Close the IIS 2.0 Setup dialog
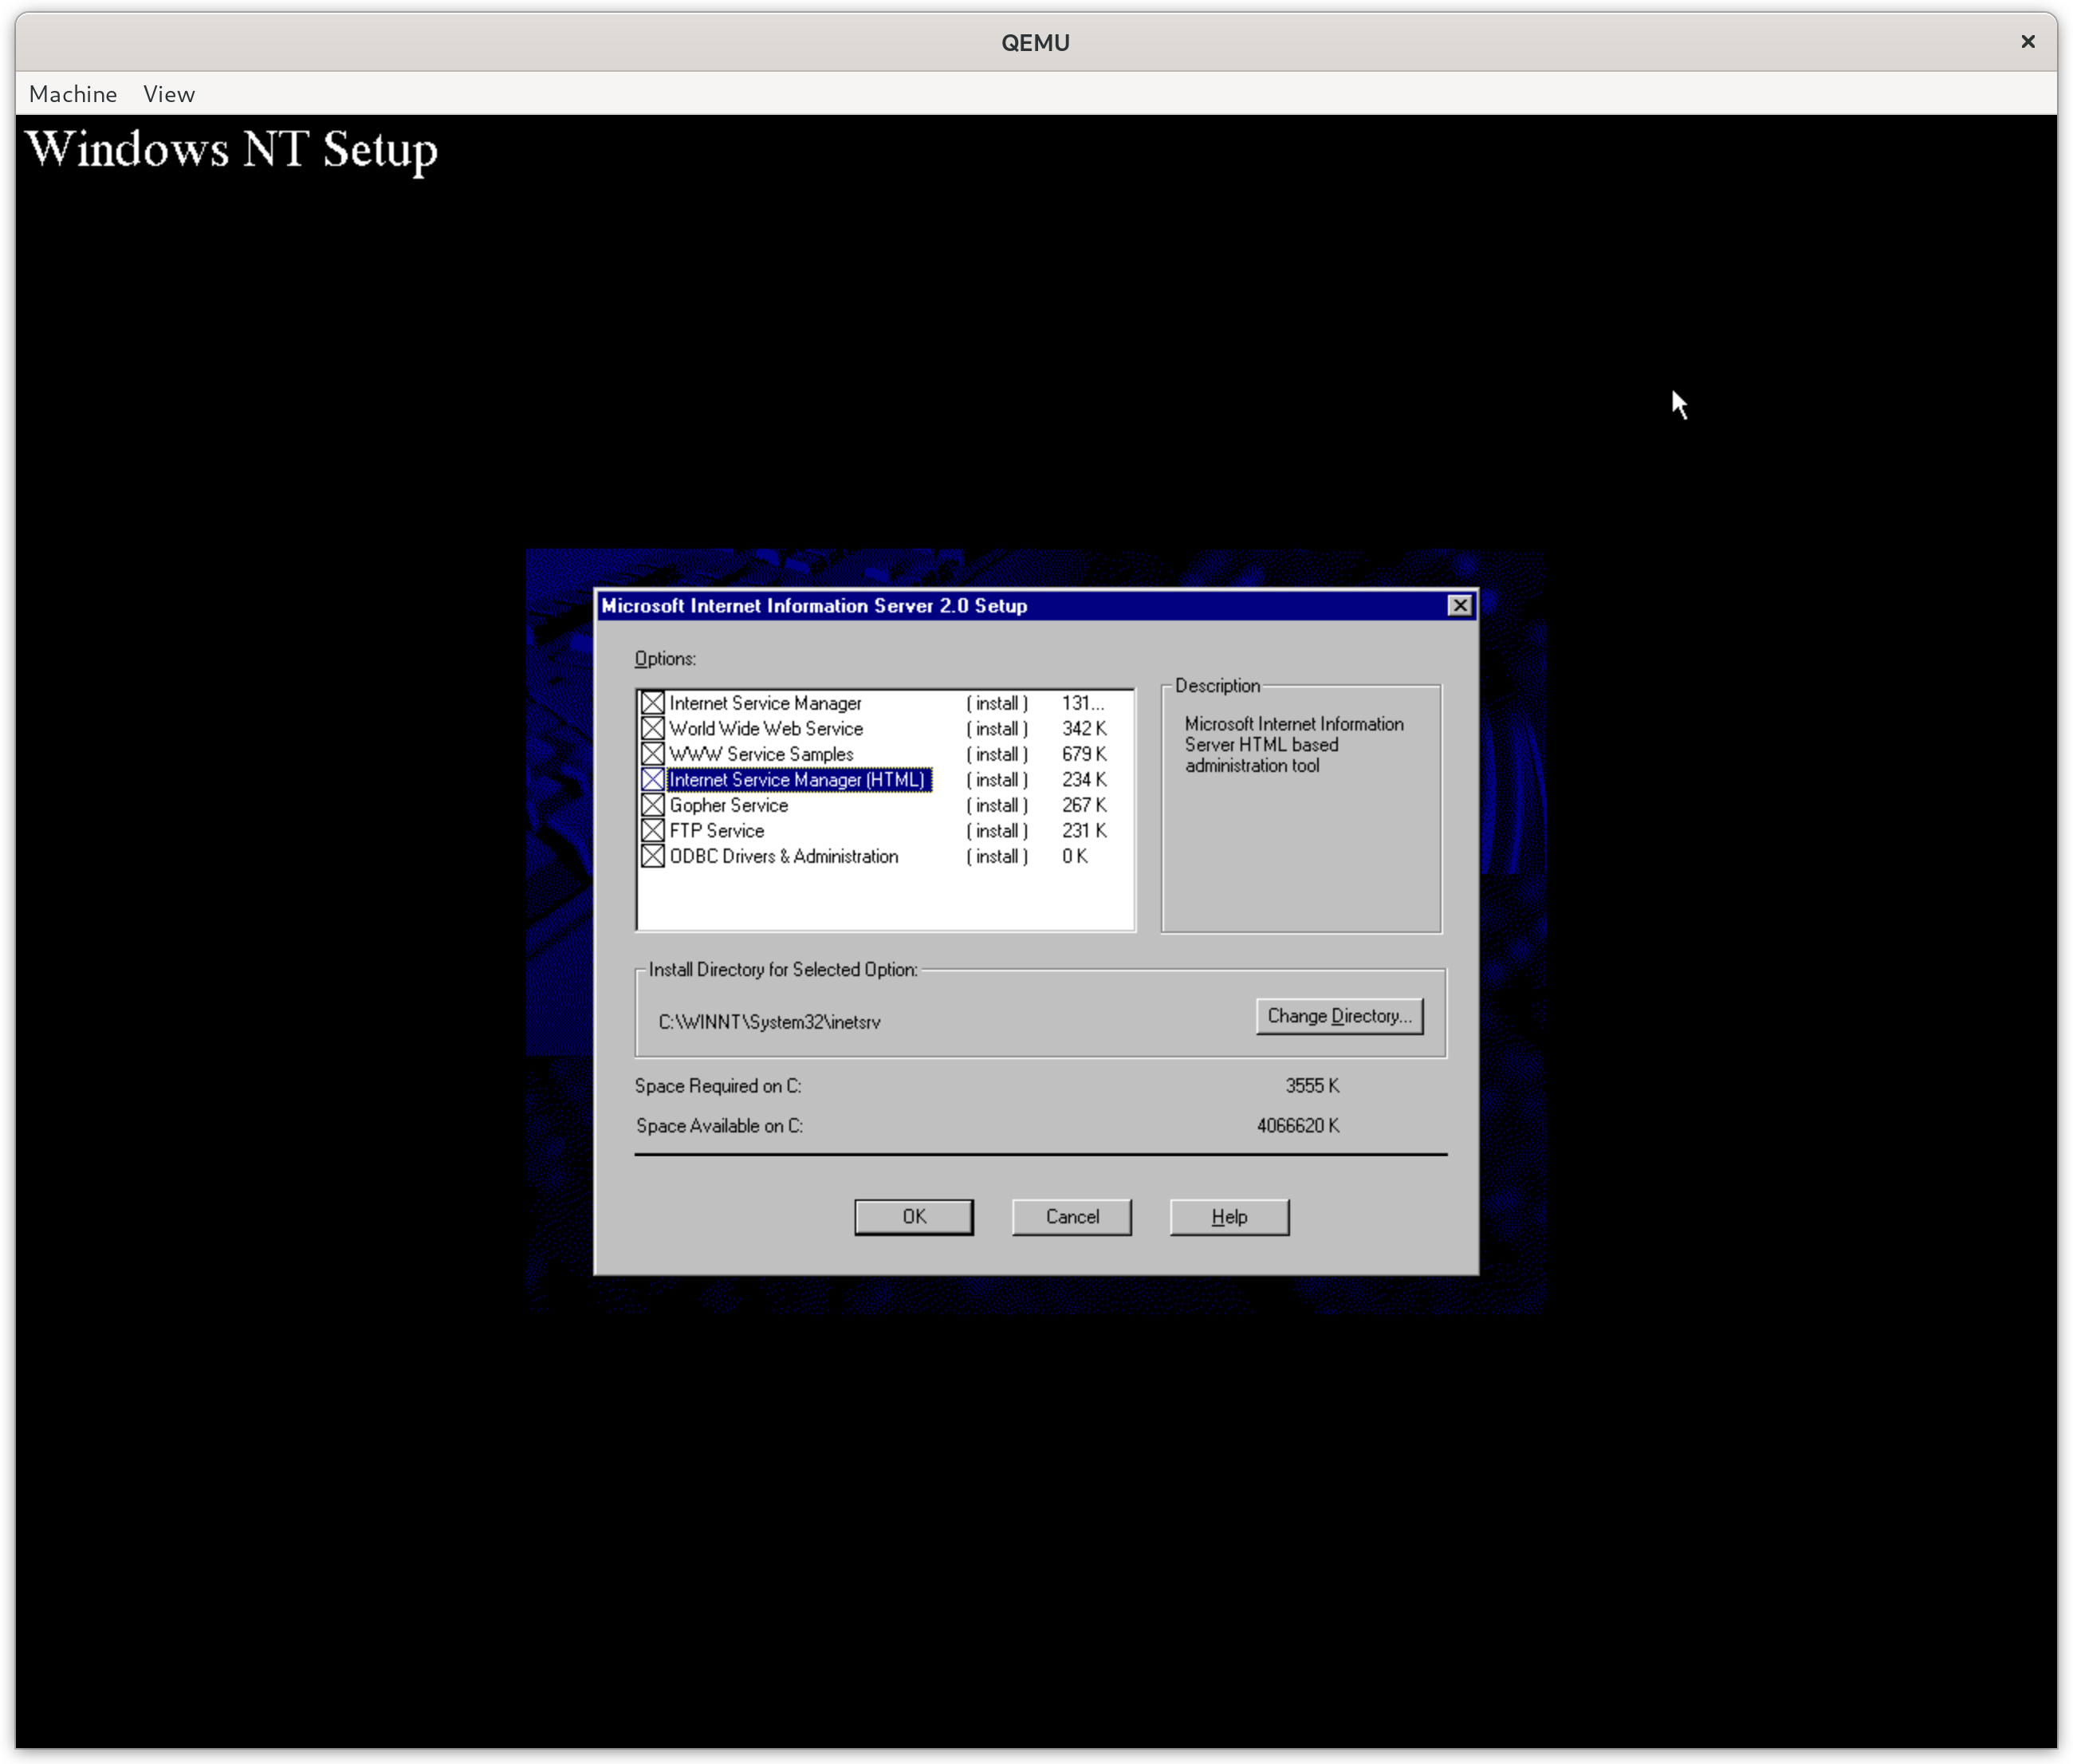The height and width of the screenshot is (1764, 2073). pos(1459,605)
